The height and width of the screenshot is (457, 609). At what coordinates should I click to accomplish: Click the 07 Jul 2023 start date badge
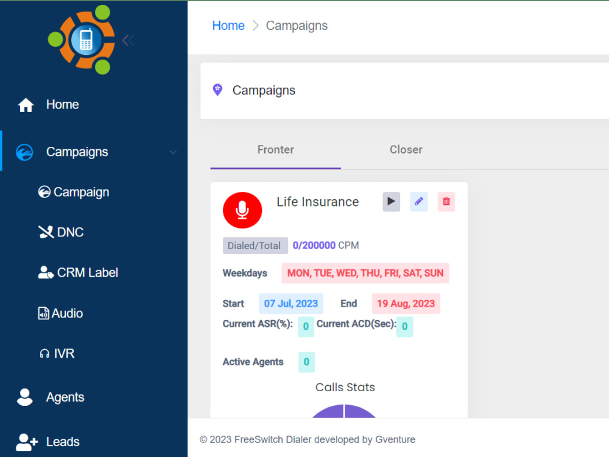point(290,303)
